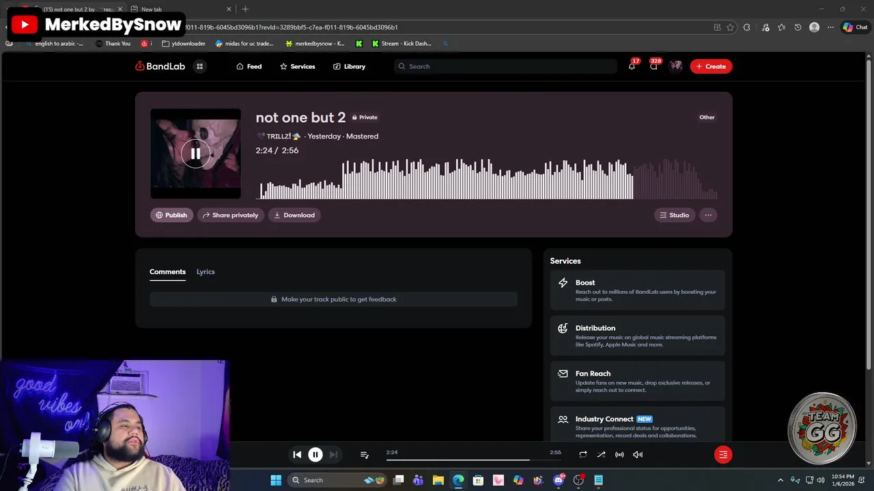Toggle repeat in the player bar
The height and width of the screenshot is (491, 874).
coord(583,454)
